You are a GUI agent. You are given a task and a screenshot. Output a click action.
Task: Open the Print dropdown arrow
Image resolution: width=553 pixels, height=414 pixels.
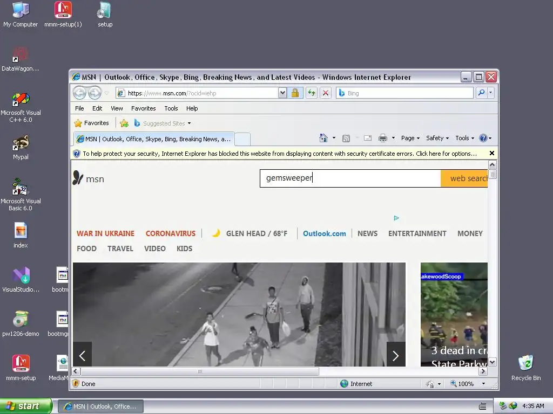pos(393,138)
